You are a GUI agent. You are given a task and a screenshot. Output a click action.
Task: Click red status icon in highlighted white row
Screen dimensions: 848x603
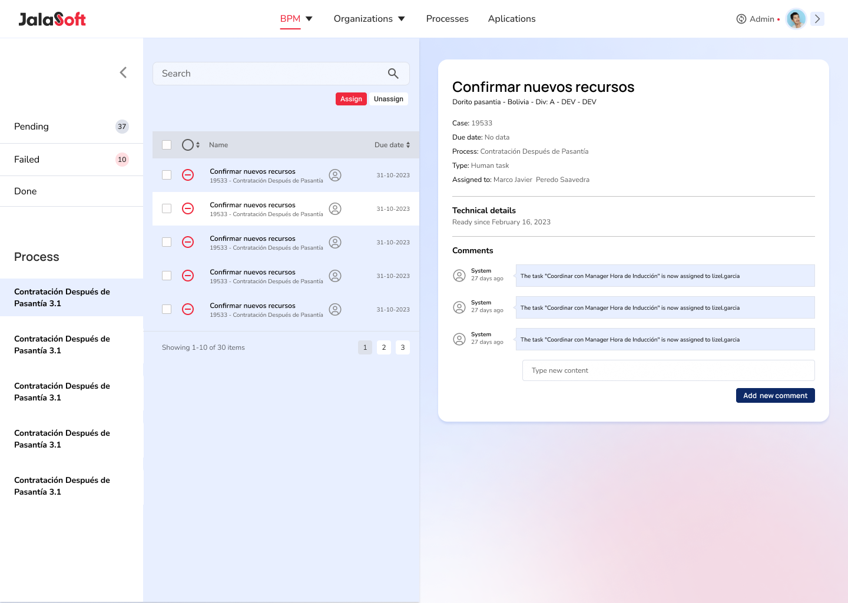pyautogui.click(x=188, y=208)
